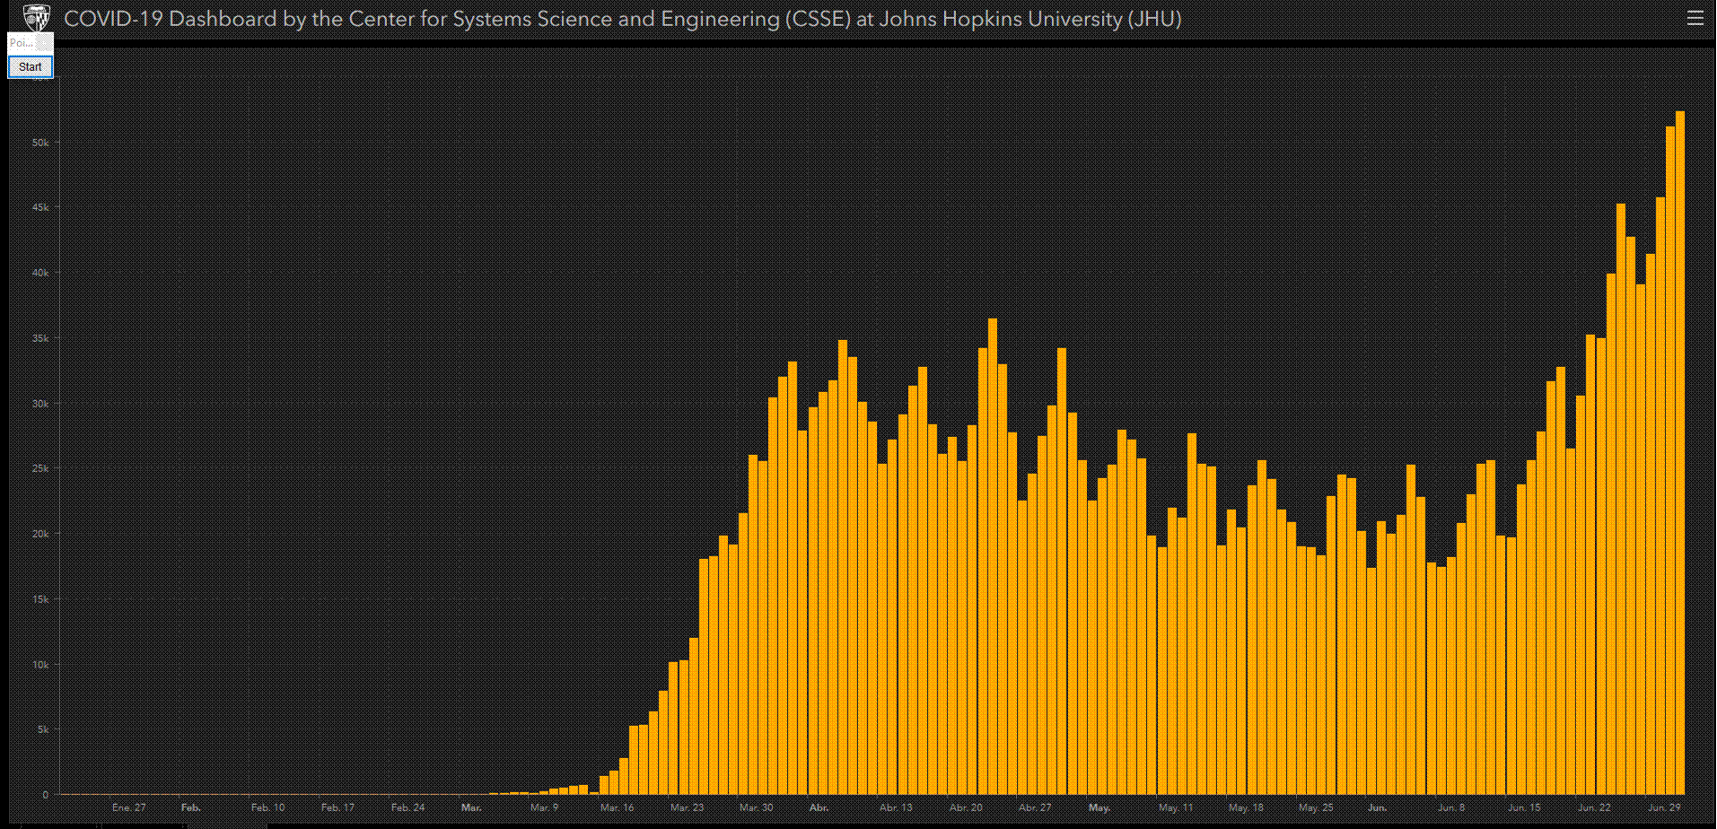The height and width of the screenshot is (829, 1717).
Task: Click the 'Poi...' input field
Action: coord(22,42)
